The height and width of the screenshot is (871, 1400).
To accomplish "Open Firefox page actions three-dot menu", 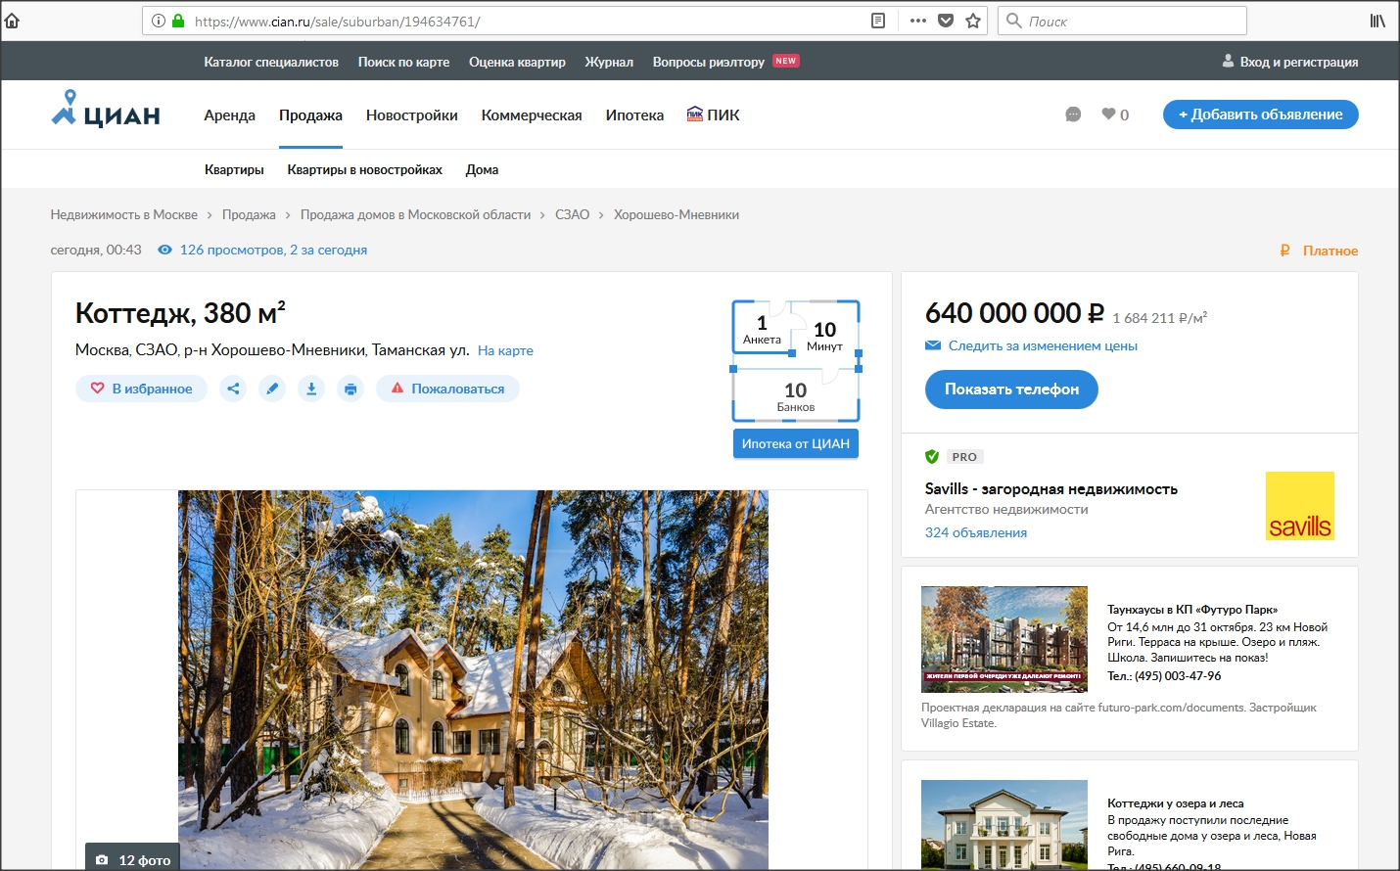I will click(917, 21).
